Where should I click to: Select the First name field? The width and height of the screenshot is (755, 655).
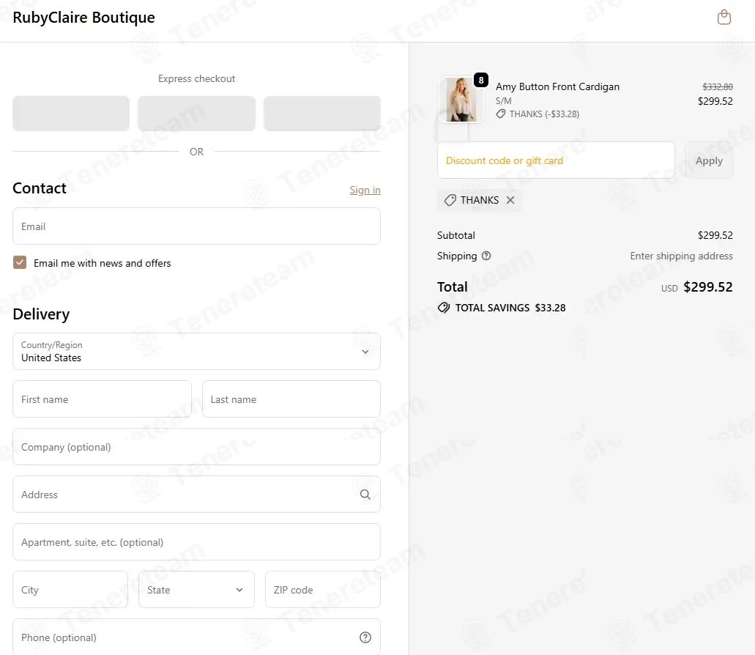click(x=102, y=399)
